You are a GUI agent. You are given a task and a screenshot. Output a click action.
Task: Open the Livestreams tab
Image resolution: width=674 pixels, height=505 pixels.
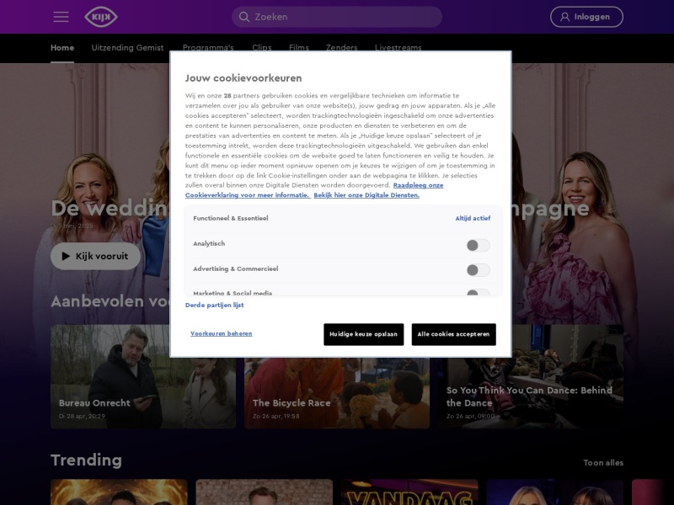coord(398,47)
